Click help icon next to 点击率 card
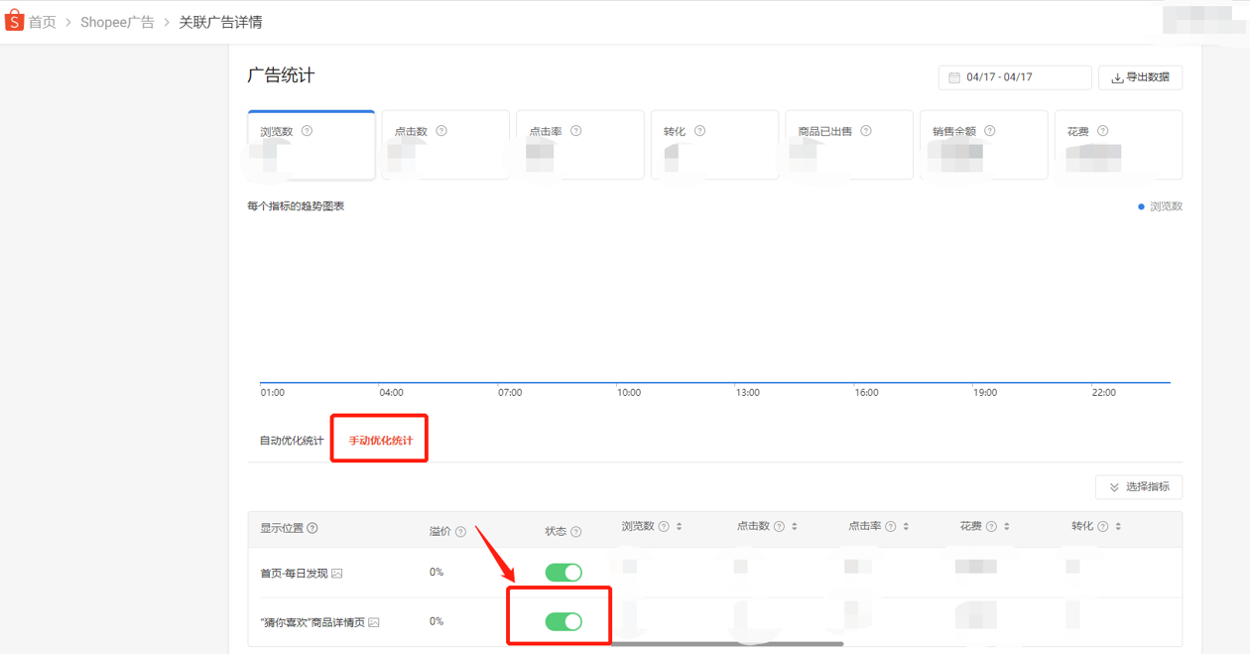 575,131
